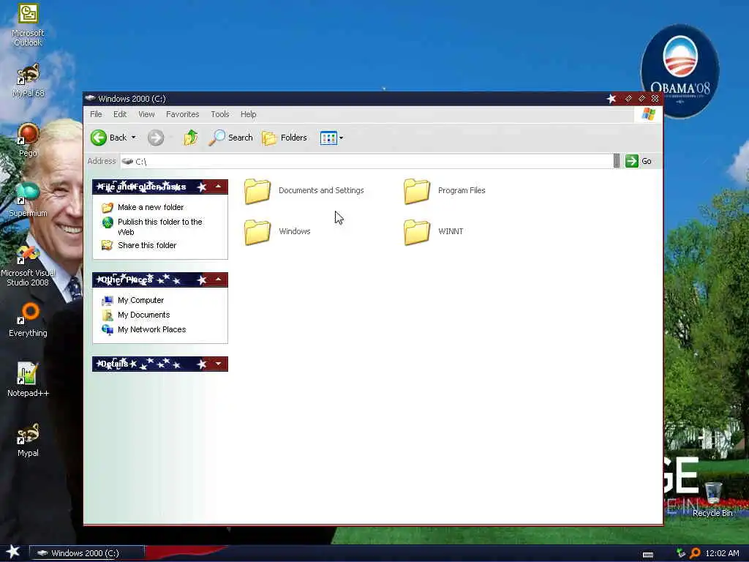This screenshot has height=562, width=749.
Task: Open the address bar dropdown
Action: [x=617, y=161]
